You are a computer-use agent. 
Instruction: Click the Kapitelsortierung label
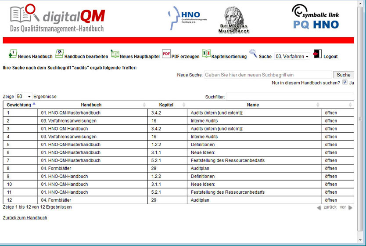coord(229,57)
